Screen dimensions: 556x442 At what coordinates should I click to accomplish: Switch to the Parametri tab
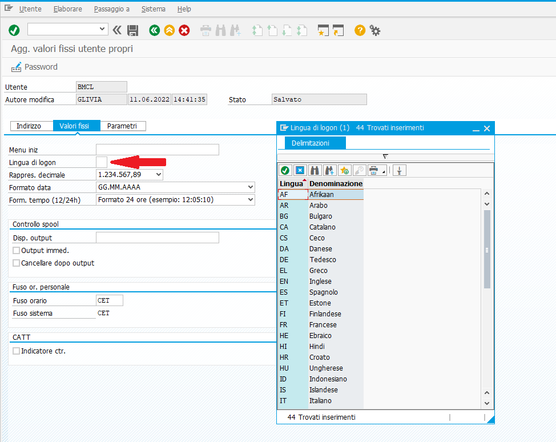(122, 126)
